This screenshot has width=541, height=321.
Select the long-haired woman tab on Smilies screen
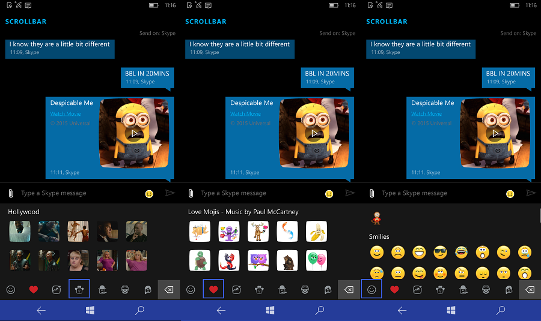pyautogui.click(x=509, y=290)
